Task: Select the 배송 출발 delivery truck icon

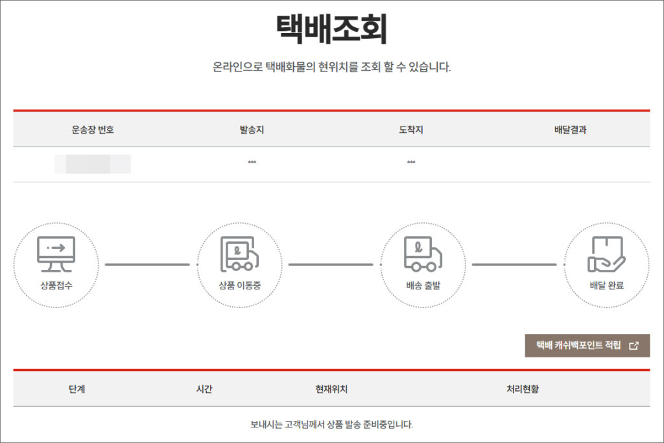Action: [423, 254]
